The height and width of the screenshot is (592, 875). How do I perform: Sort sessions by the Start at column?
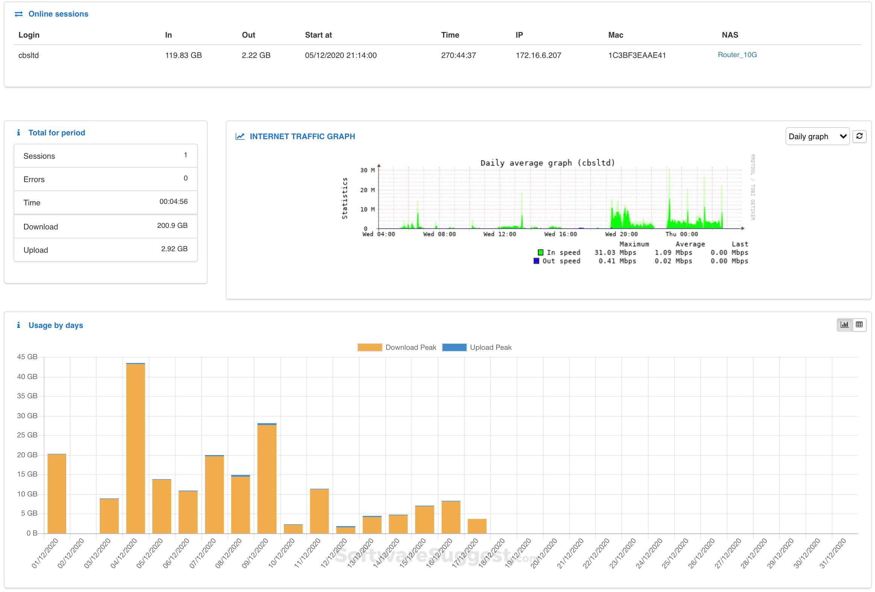318,35
